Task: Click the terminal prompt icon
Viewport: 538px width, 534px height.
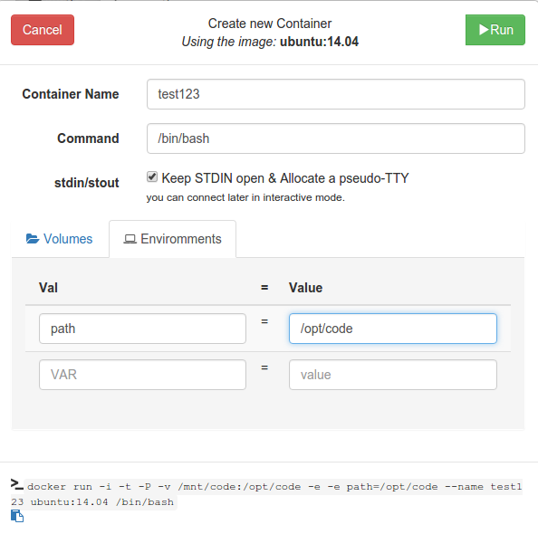Action: pyautogui.click(x=17, y=484)
